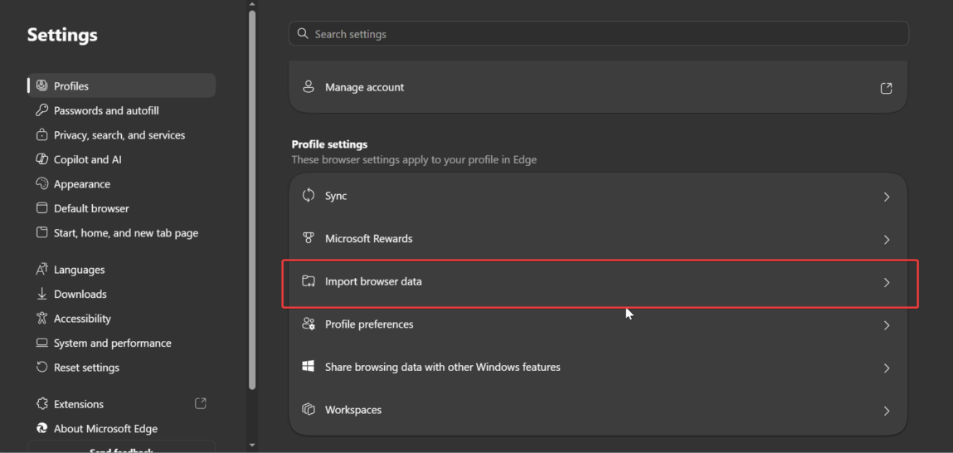Viewport: 953px width, 453px height.
Task: Open Manage account
Action: pyautogui.click(x=598, y=87)
